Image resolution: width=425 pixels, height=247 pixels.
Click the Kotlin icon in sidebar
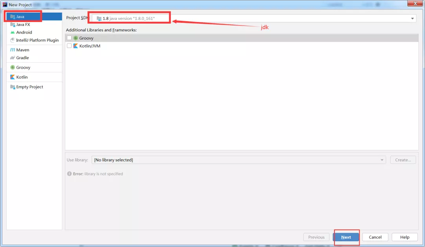[x=13, y=77]
